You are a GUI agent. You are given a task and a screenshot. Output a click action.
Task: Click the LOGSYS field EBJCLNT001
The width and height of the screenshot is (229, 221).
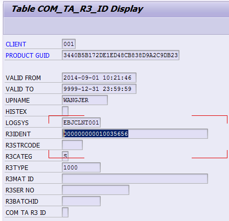click(81, 122)
